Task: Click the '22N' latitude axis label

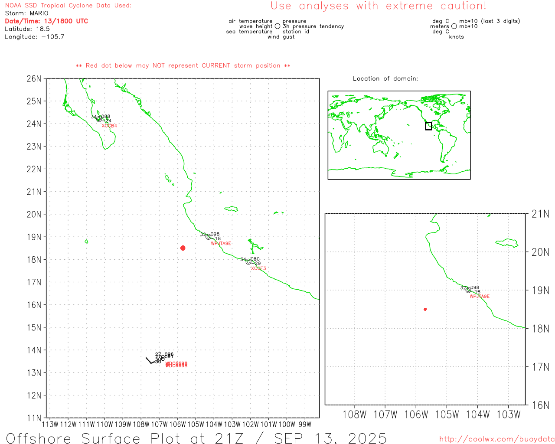Action: coord(34,169)
